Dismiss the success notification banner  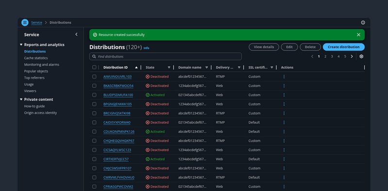[358, 34]
